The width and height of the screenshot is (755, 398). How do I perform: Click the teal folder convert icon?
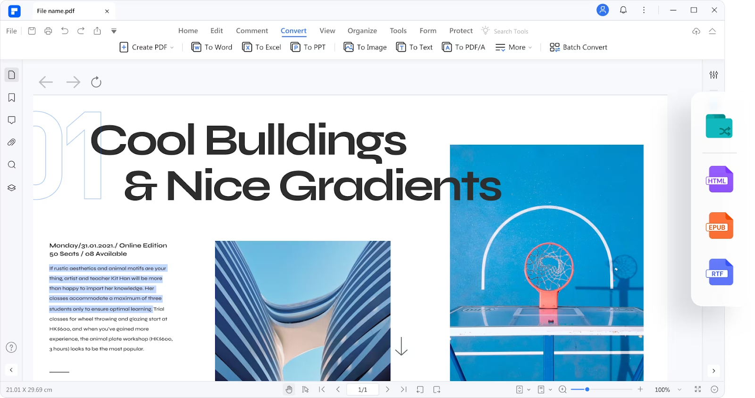(719, 126)
